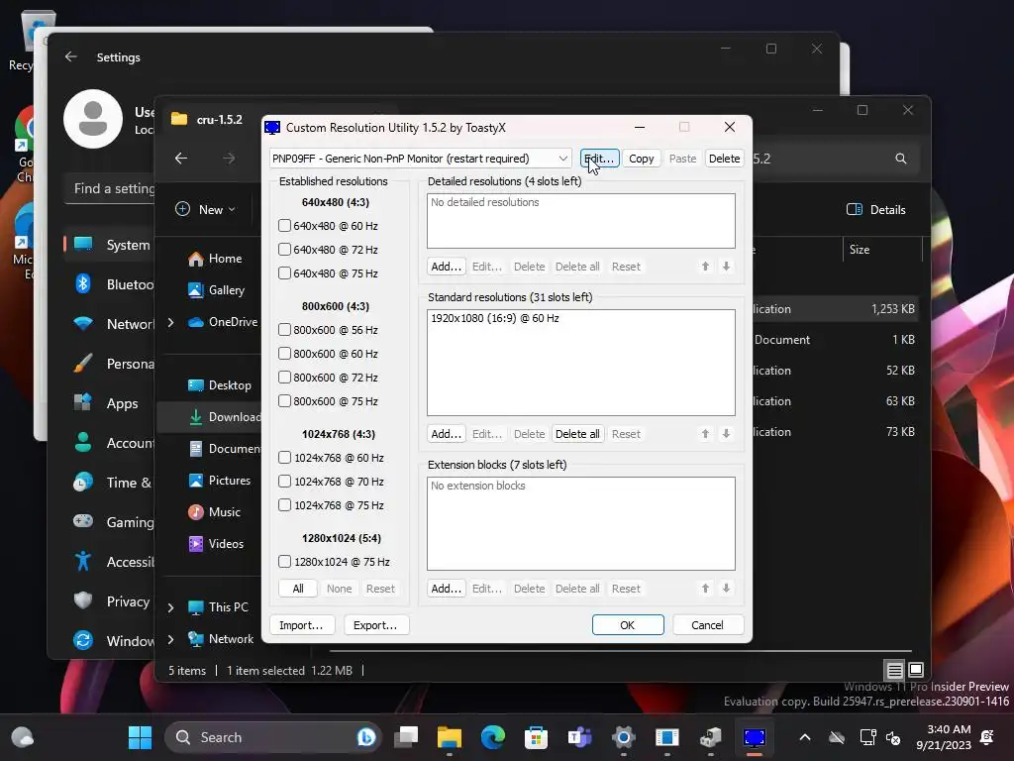Open File Explorer from taskbar

tap(450, 737)
